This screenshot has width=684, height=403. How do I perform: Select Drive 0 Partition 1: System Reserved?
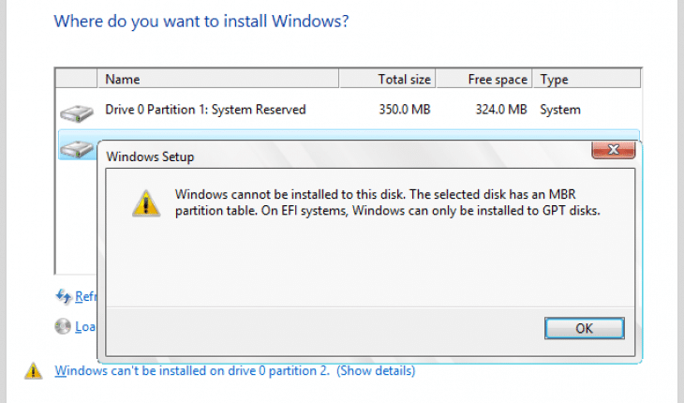(x=205, y=110)
